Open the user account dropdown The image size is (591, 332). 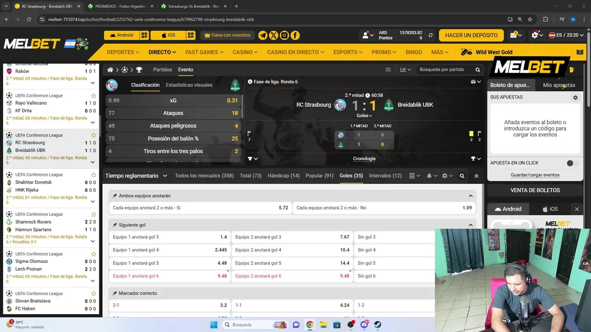pos(368,35)
